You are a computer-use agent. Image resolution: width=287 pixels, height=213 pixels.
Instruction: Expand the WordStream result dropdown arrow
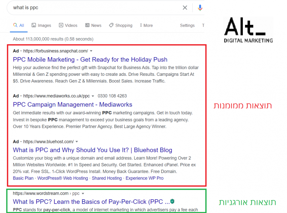click(83, 193)
